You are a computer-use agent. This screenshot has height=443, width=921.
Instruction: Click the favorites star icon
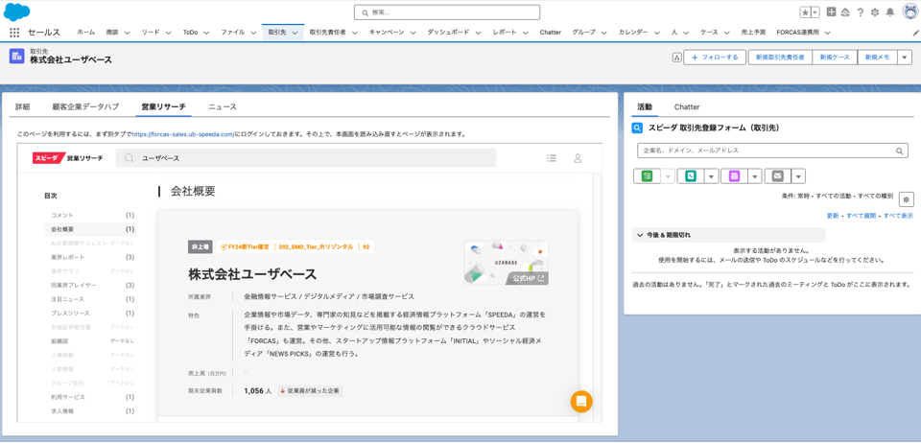tap(805, 12)
